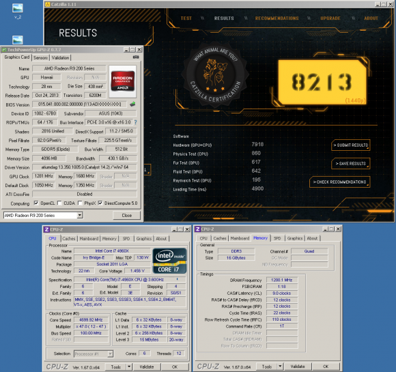
Task: Click the Multiplier x 47.0 value
Action: pos(91,326)
